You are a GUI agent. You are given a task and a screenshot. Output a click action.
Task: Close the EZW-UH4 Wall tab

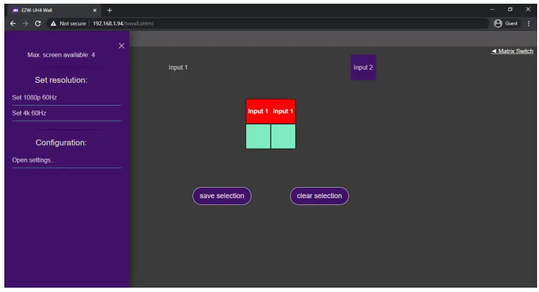click(95, 10)
